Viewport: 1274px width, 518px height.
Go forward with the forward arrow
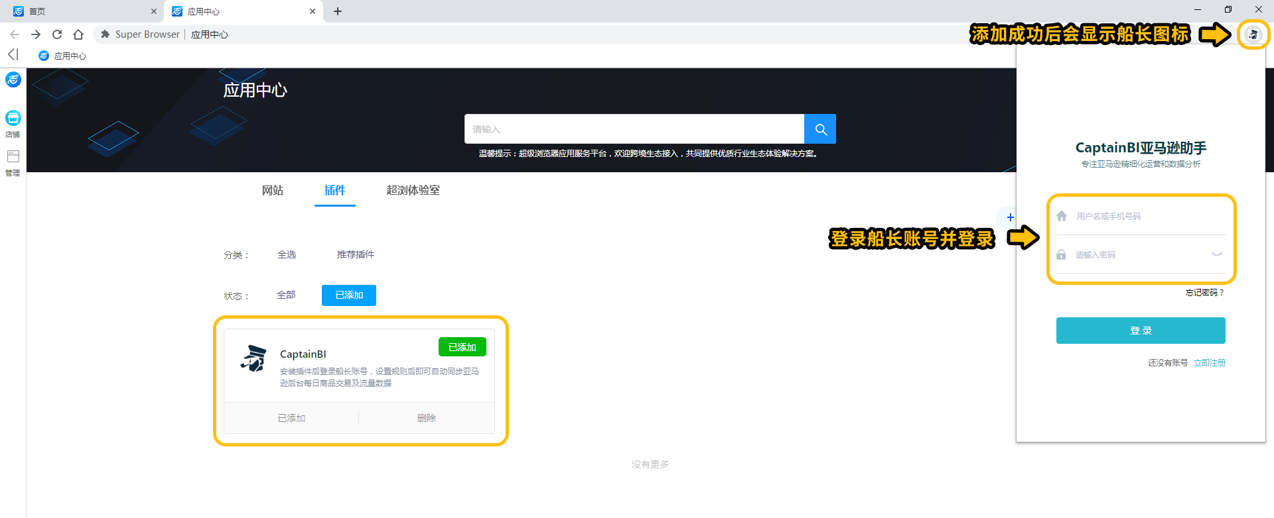[x=36, y=34]
